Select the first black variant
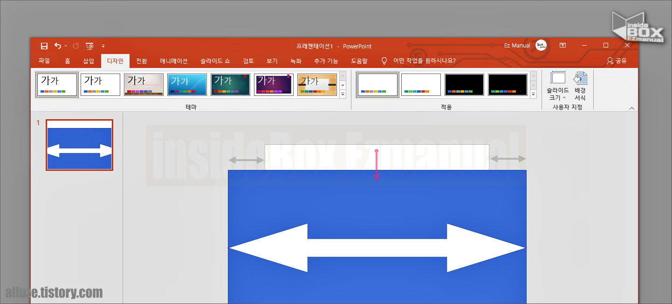This screenshot has width=672, height=304. [464, 85]
